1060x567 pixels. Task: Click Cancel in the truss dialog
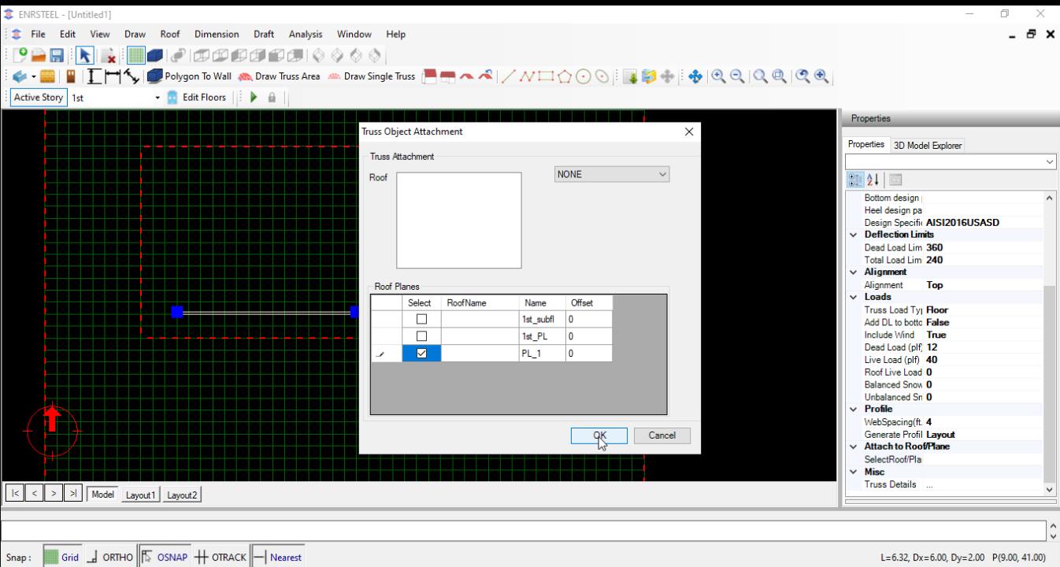[x=662, y=435]
